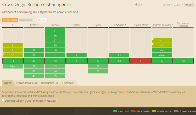Click note marker on Android 4.3
Viewport: 196px width, 115px height.
(153, 44)
